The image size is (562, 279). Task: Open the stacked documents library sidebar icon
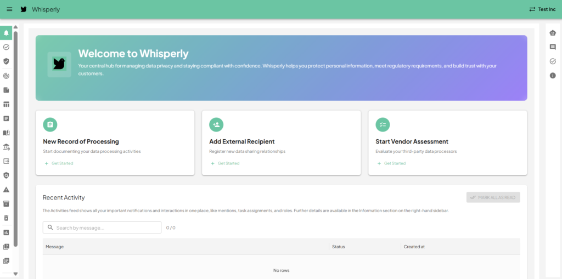pos(6,261)
